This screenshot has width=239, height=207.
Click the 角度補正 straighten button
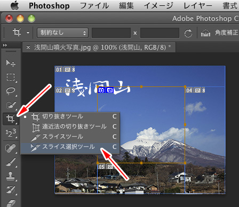tap(219, 33)
